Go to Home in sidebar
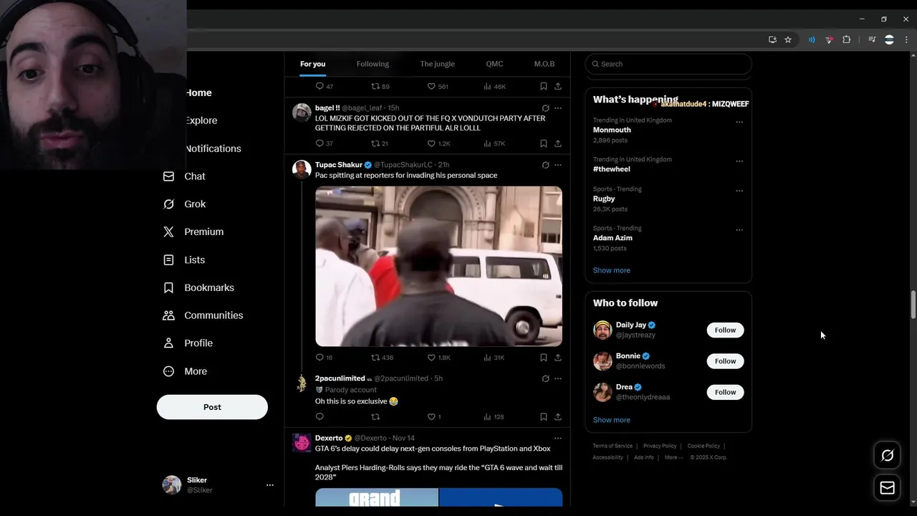The width and height of the screenshot is (917, 516). (198, 92)
